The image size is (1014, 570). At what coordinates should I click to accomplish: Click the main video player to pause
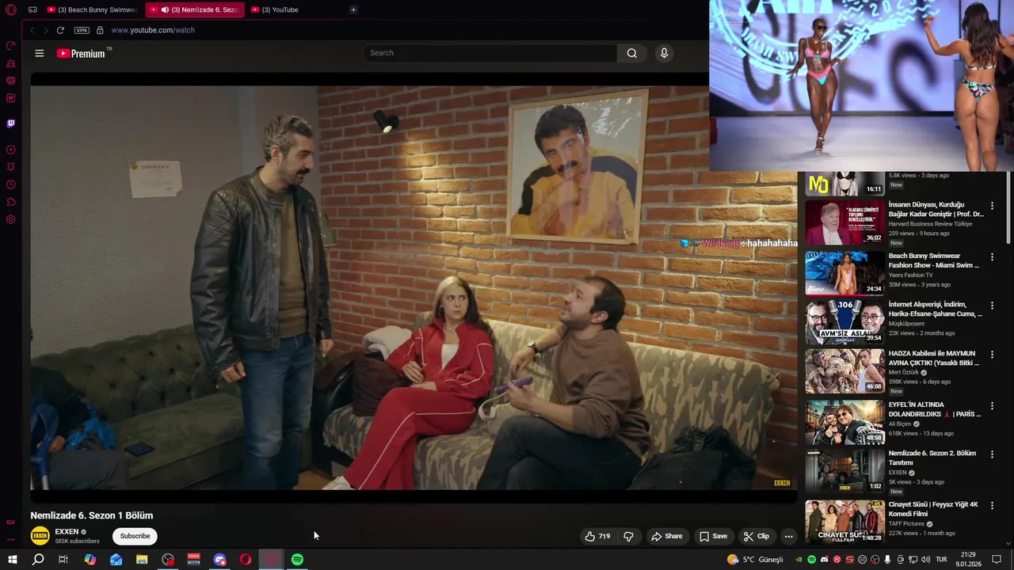[x=414, y=288]
